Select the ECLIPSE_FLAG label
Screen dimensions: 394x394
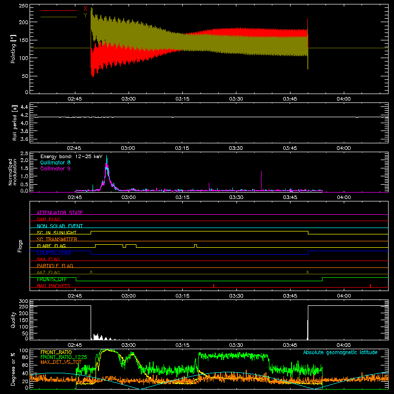click(54, 253)
